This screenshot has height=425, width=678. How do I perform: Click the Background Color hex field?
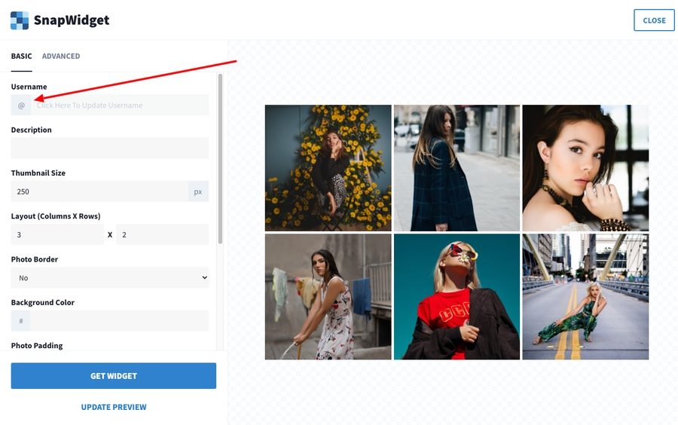[119, 321]
